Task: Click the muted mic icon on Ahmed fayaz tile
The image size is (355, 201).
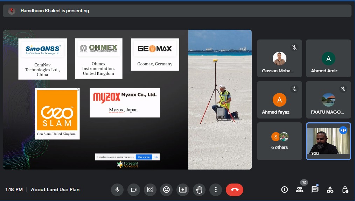Action: [294, 89]
